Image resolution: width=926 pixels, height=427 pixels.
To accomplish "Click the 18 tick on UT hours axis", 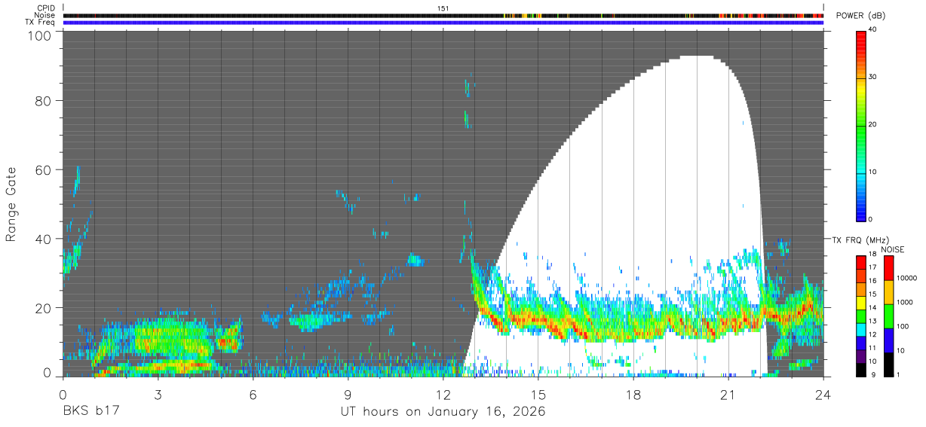I will 633,395.
